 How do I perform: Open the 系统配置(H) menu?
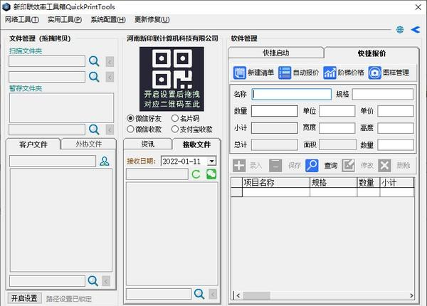point(108,19)
